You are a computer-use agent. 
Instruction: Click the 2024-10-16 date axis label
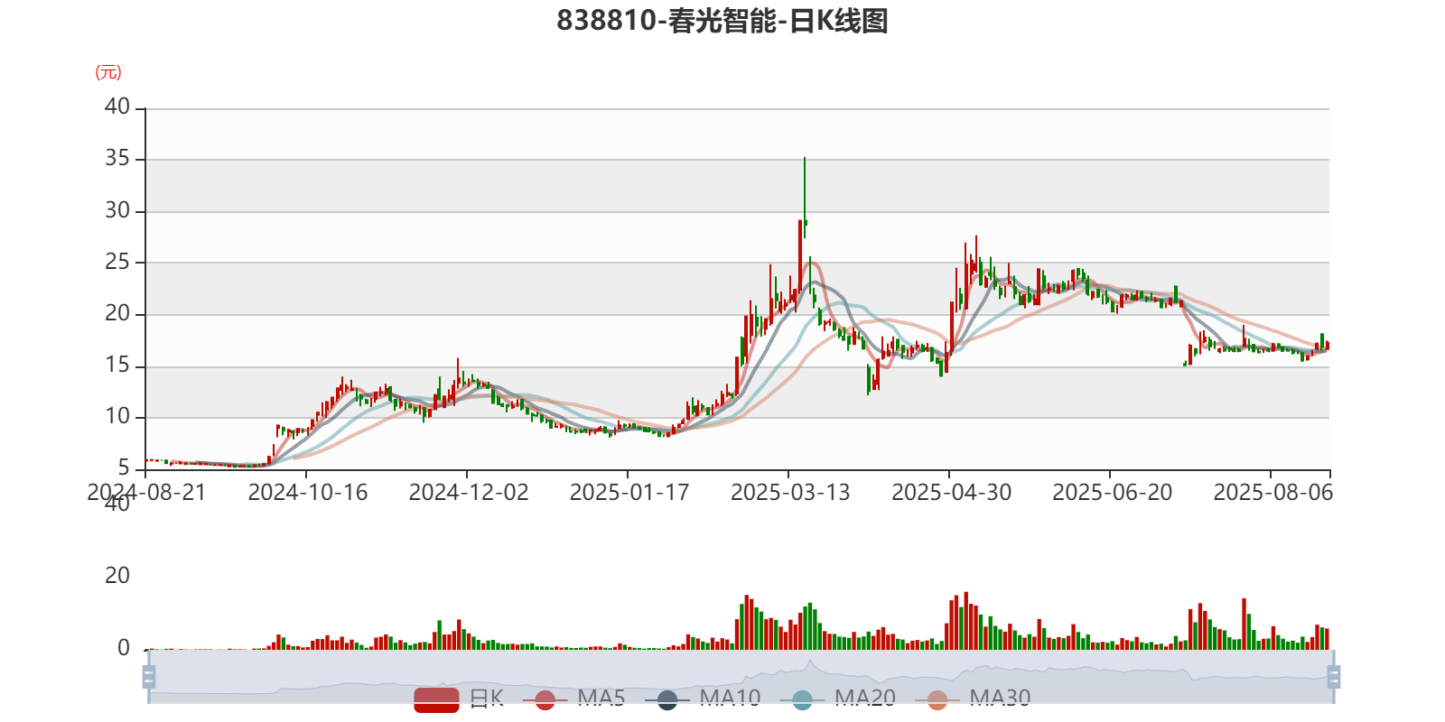point(307,492)
